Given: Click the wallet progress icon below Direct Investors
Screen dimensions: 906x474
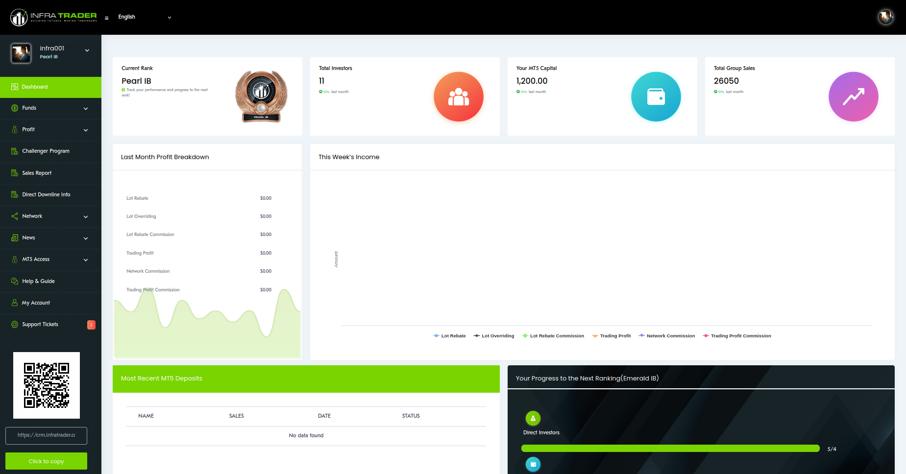Looking at the screenshot, I should 533,464.
